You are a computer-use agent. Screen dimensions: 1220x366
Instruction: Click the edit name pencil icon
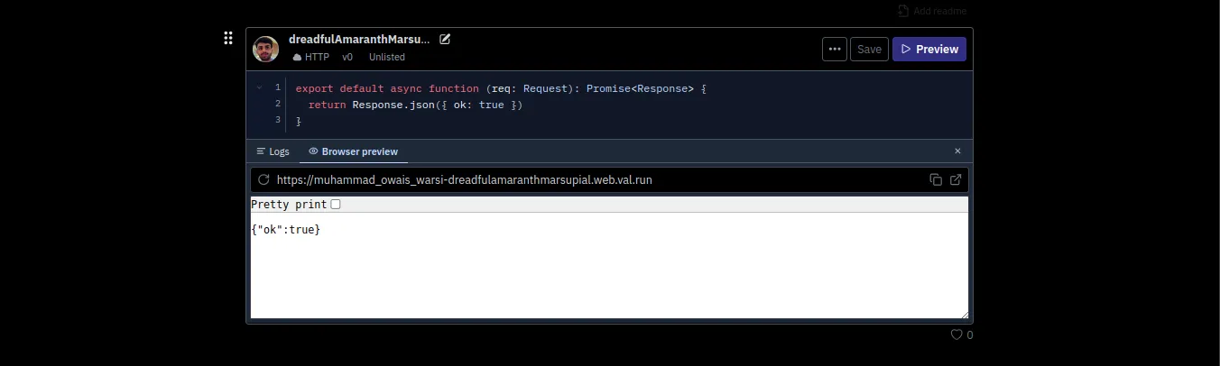(445, 40)
